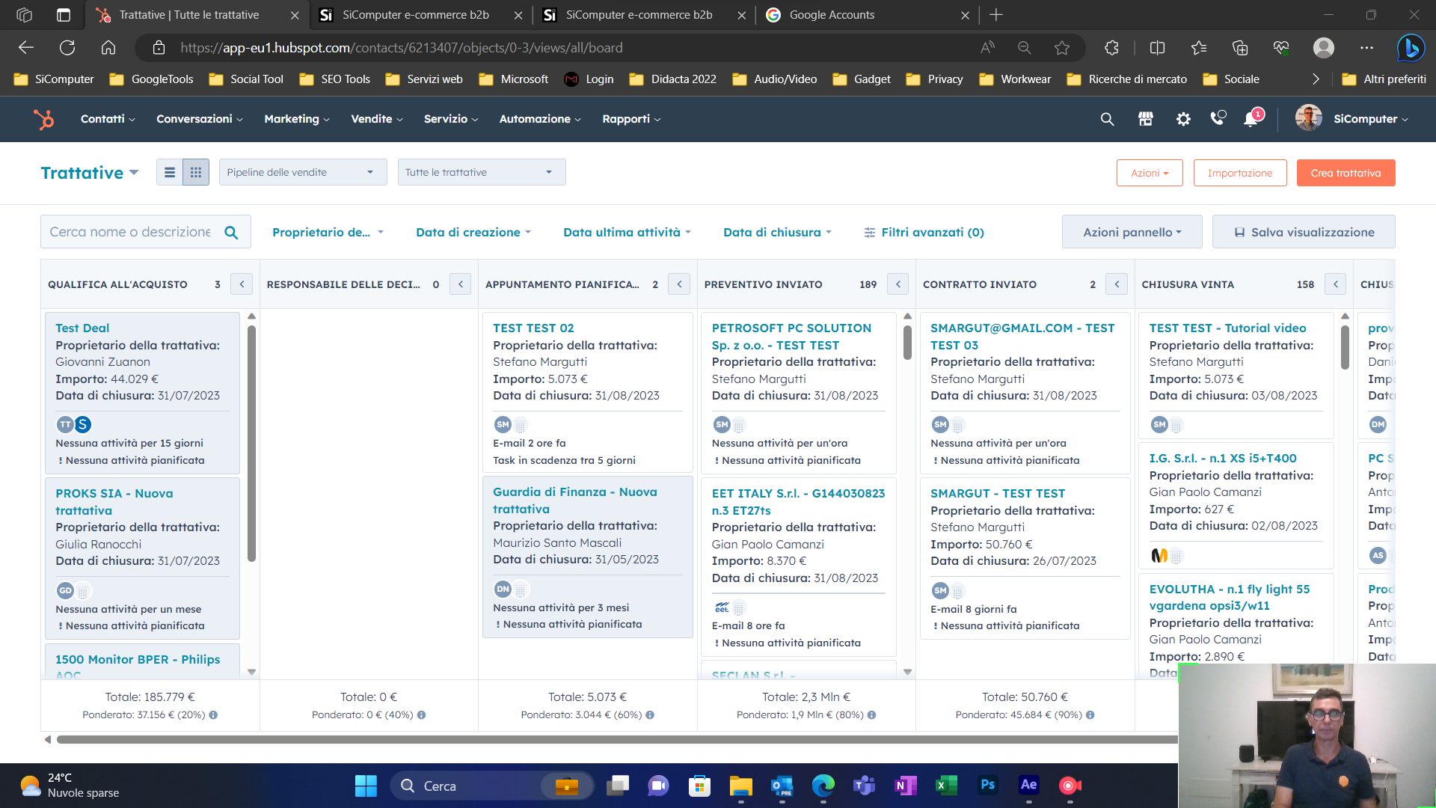Open the Test Deal link
1436x808 pixels.
[x=82, y=328]
